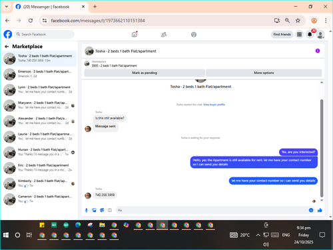Open File Explorer from the taskbar
This screenshot has height=250, width=333.
click(x=102, y=225)
